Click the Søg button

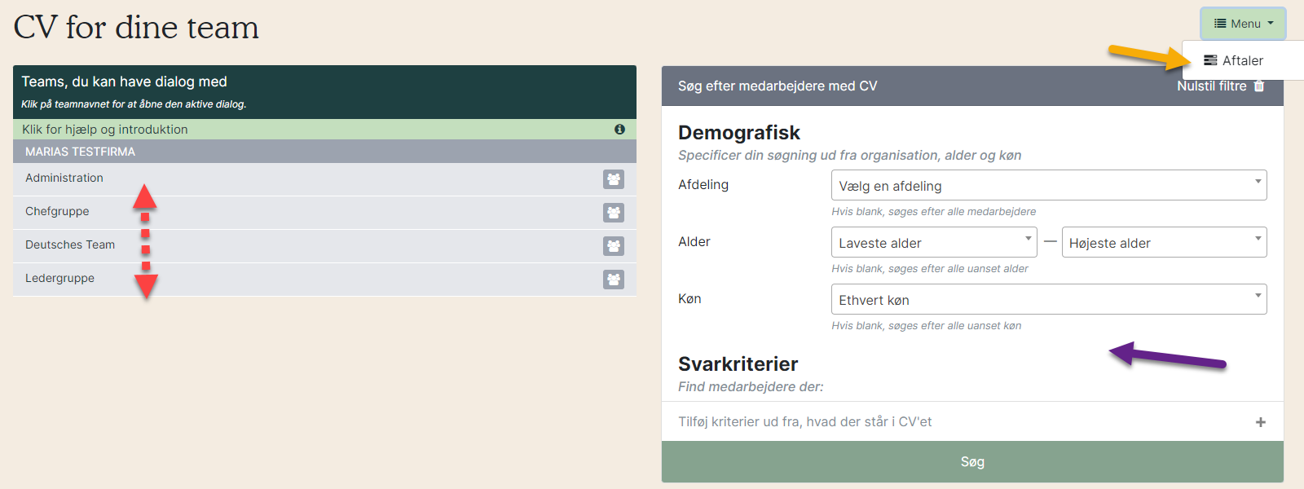point(972,462)
